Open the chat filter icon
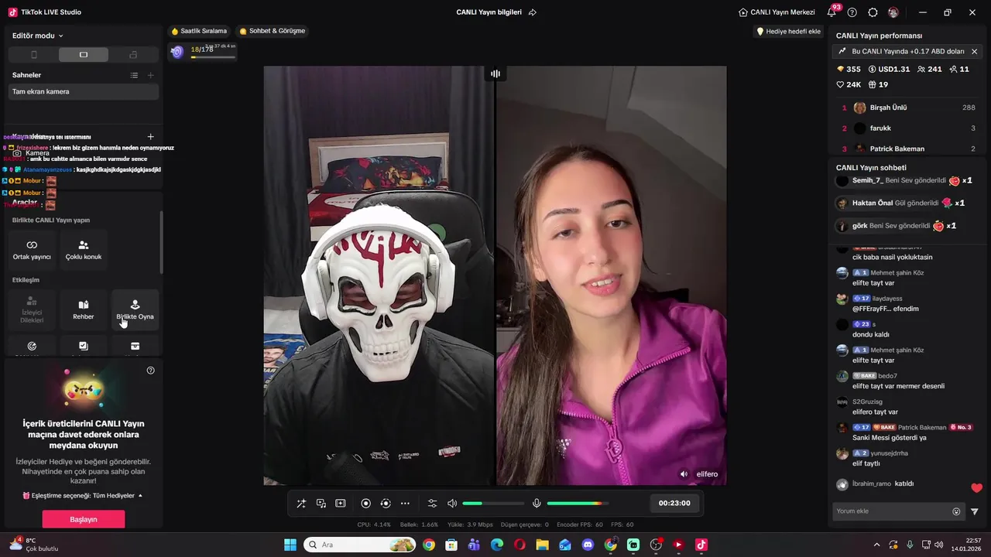The width and height of the screenshot is (991, 557). coord(975,511)
